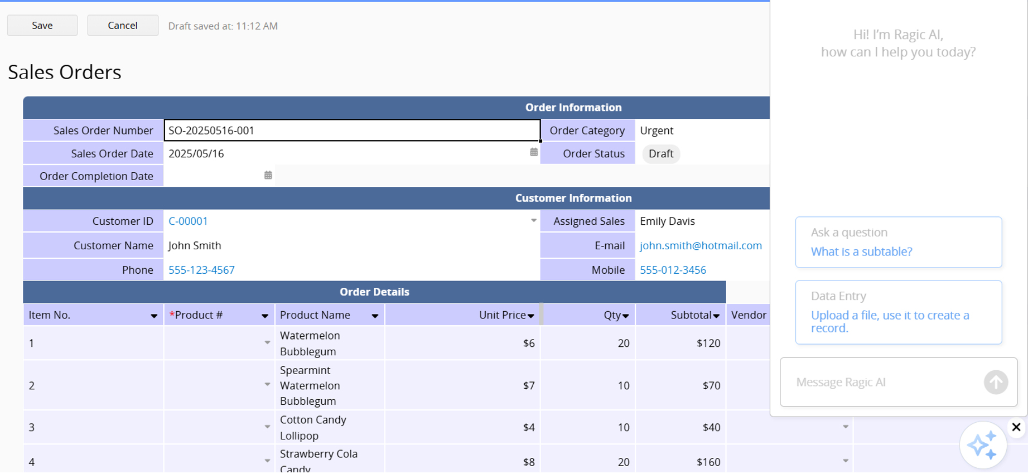Click the $120 subtotal cell
This screenshot has height=474, width=1028.
(x=681, y=343)
